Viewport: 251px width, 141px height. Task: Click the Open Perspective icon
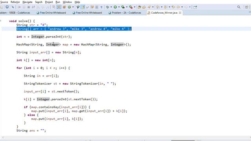pos(247,7)
